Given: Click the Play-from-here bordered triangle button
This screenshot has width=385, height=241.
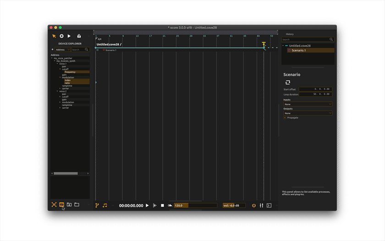Looking at the screenshot, I should tap(155, 205).
